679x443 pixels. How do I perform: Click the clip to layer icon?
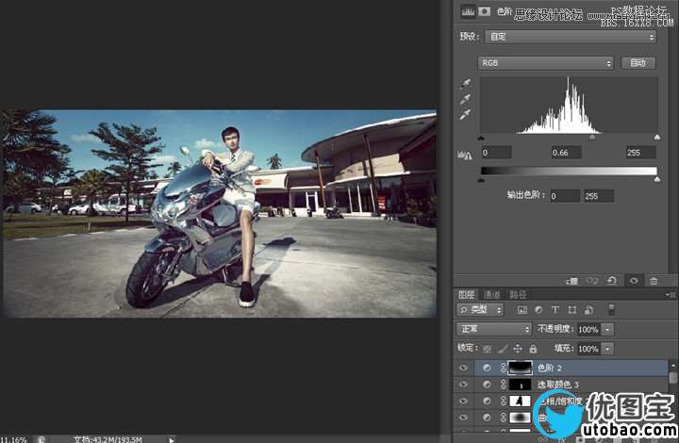[x=571, y=280]
